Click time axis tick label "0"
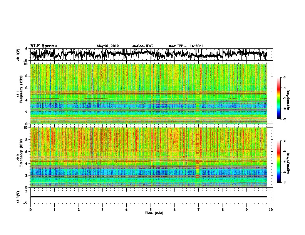305x235 pixels. 30,210
